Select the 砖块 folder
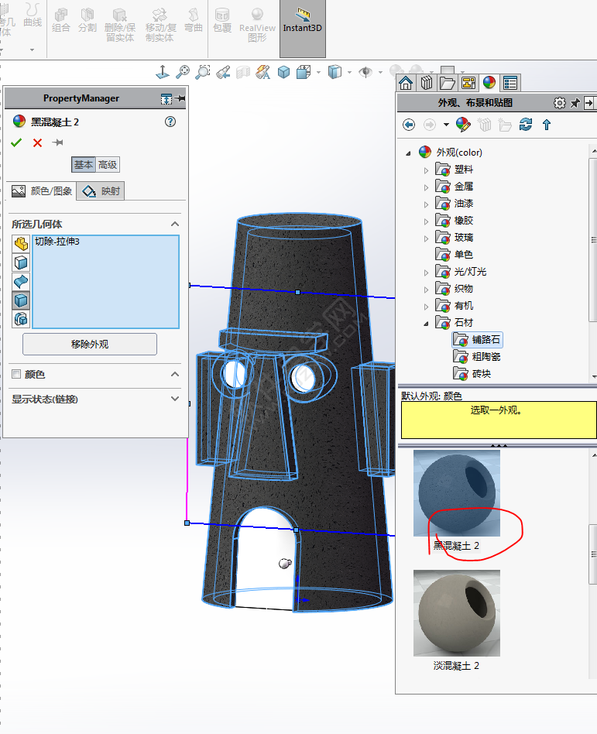The height and width of the screenshot is (734, 597). pyautogui.click(x=472, y=373)
